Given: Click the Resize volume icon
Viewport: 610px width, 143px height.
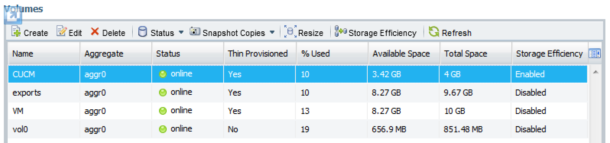Looking at the screenshot, I should [290, 32].
